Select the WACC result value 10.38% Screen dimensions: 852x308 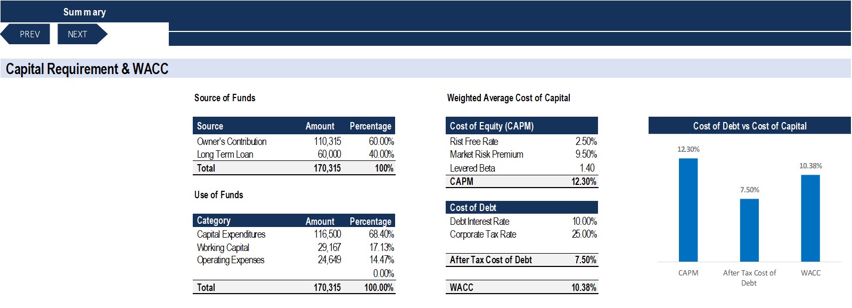pos(584,287)
